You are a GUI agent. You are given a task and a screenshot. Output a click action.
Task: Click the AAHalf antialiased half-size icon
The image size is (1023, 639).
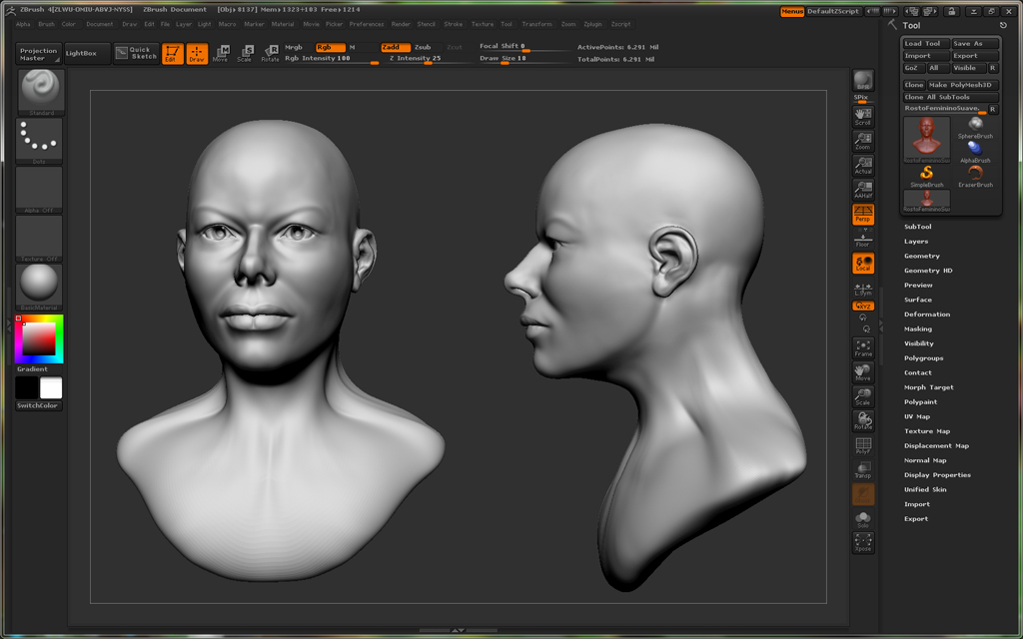coord(863,190)
